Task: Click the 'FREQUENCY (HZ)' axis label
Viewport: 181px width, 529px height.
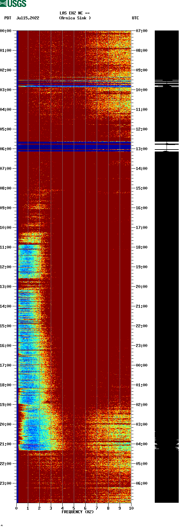Action: click(78, 512)
